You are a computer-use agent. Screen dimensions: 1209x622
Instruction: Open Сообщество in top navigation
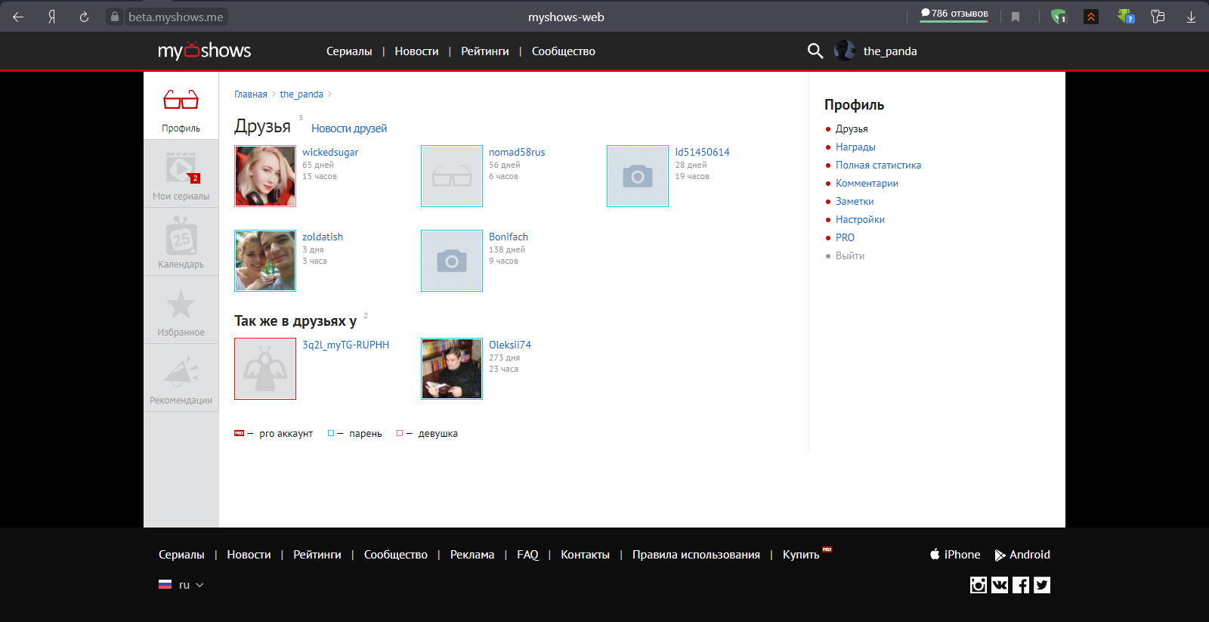[564, 51]
